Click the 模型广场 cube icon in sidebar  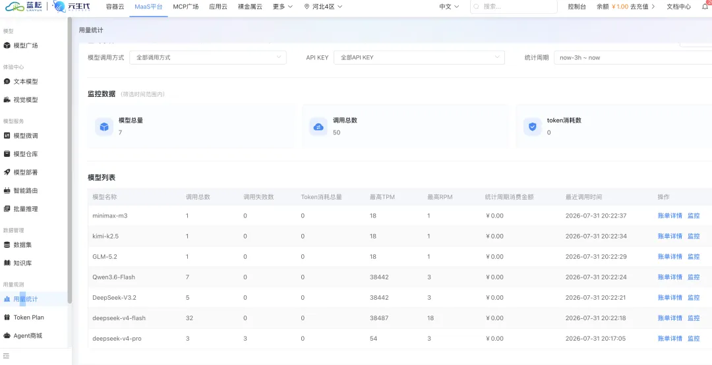point(7,45)
